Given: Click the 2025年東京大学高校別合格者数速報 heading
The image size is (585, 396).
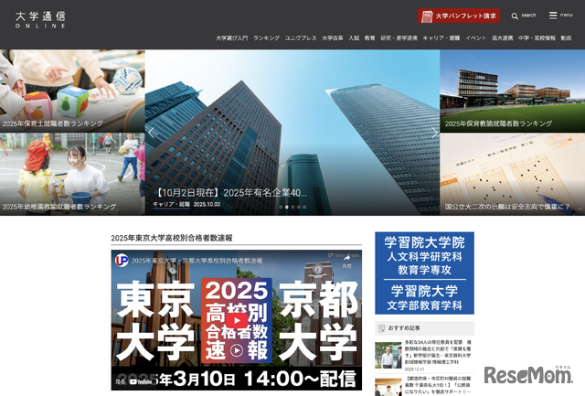Looking at the screenshot, I should click(x=172, y=238).
